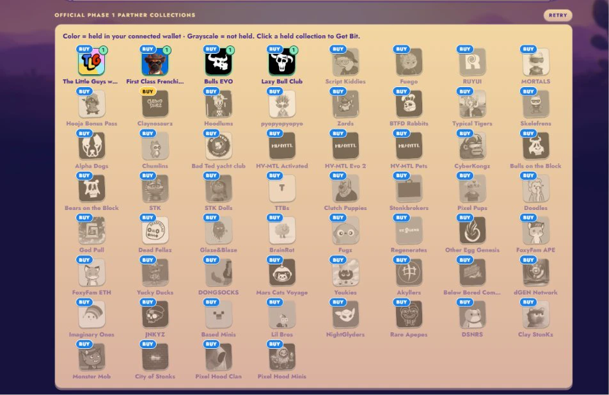Click the Bears on the Block icon
Viewport: 609px width, 395px height.
coord(91,188)
